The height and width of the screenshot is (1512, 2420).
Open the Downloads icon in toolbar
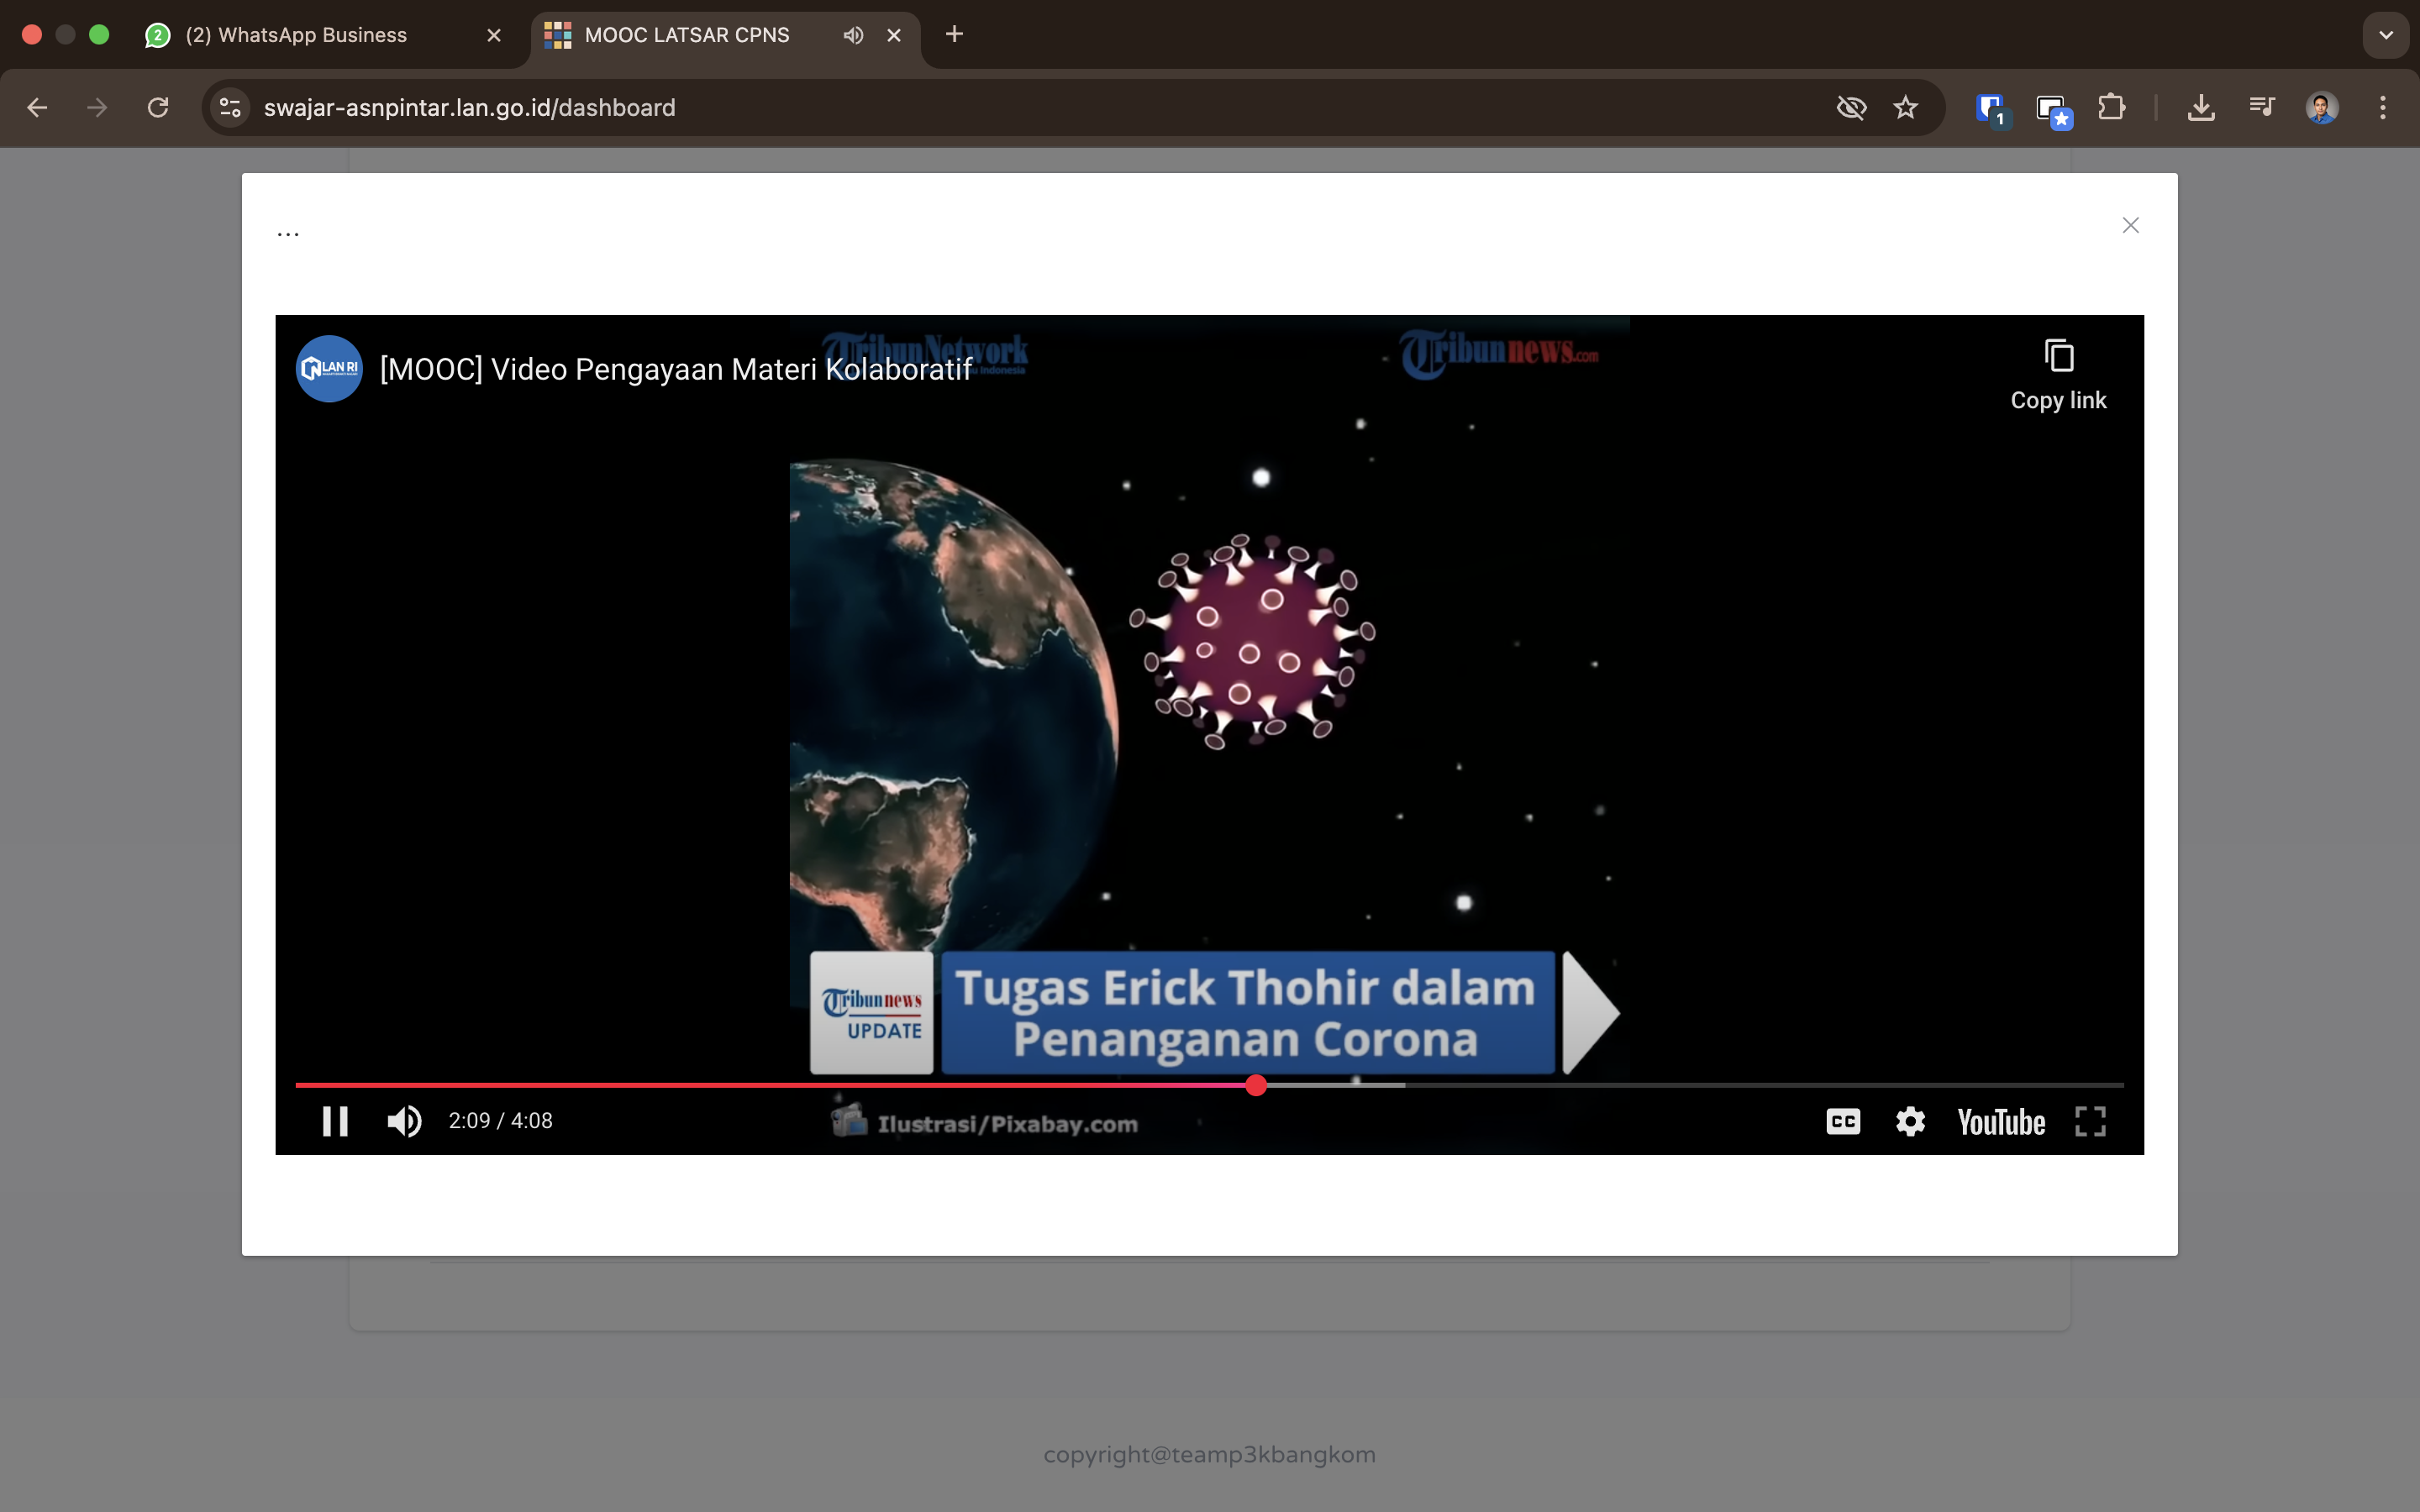point(2200,107)
